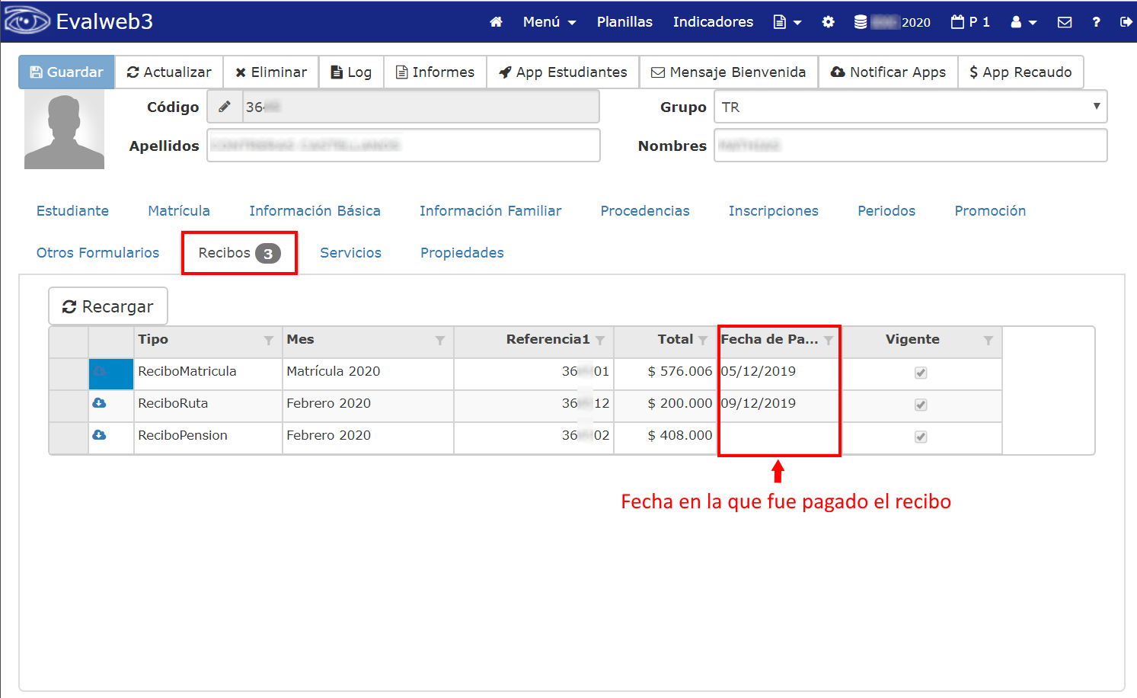Expand the user account dropdown
1137x698 pixels.
point(1024,22)
